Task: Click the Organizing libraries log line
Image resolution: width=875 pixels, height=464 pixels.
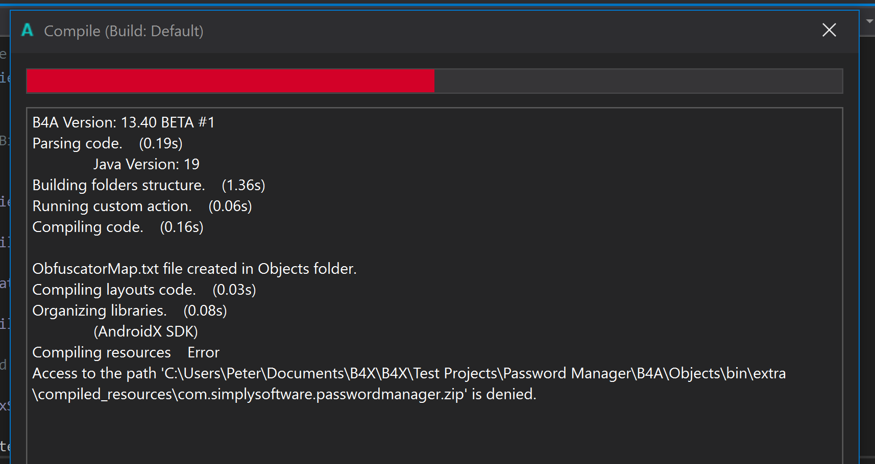Action: tap(129, 311)
